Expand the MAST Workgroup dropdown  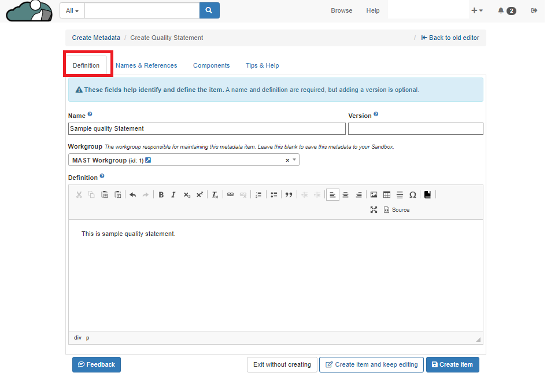294,160
